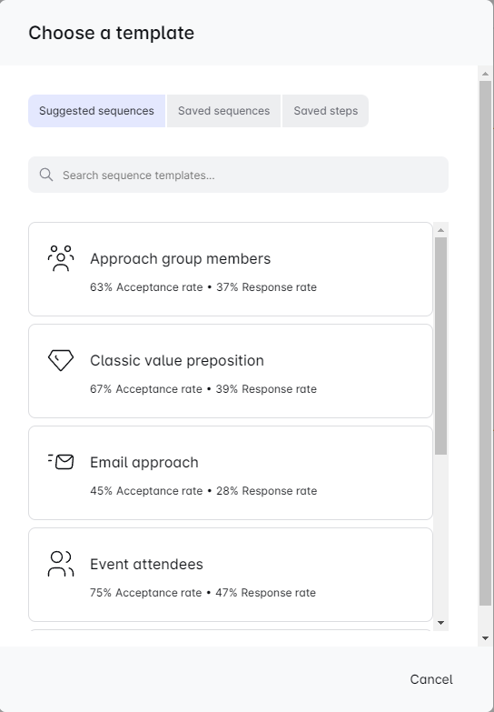Click the outer dialog scroll-down arrow
This screenshot has height=712, width=494.
tap(485, 638)
